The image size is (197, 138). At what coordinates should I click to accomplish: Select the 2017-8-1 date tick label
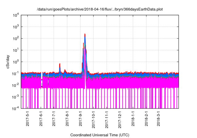pyautogui.click(x=67, y=119)
